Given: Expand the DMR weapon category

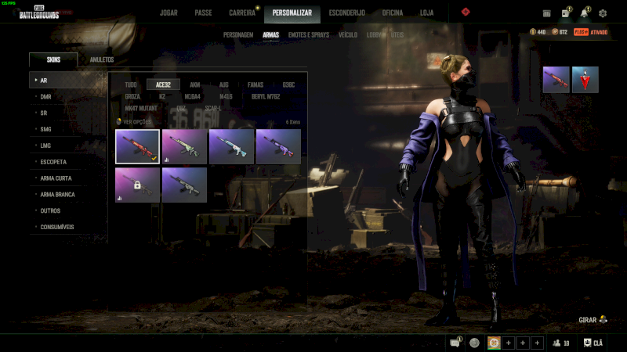Looking at the screenshot, I should pyautogui.click(x=68, y=96).
